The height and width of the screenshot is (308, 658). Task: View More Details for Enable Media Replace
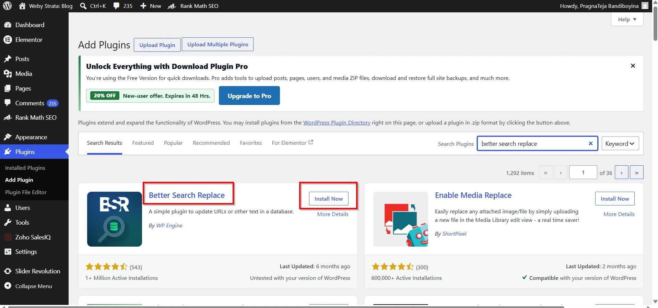pyautogui.click(x=619, y=214)
